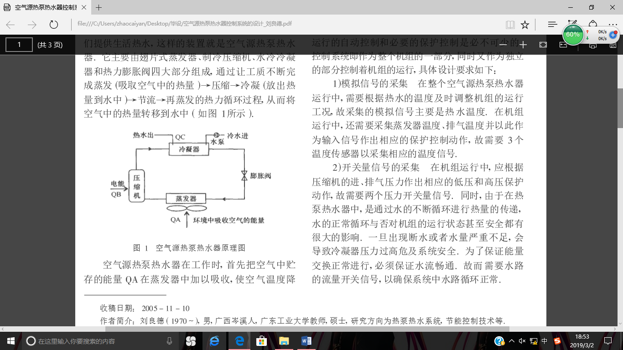Image resolution: width=623 pixels, height=350 pixels.
Task: Launch Internet Explorer from taskbar
Action: tap(214, 341)
